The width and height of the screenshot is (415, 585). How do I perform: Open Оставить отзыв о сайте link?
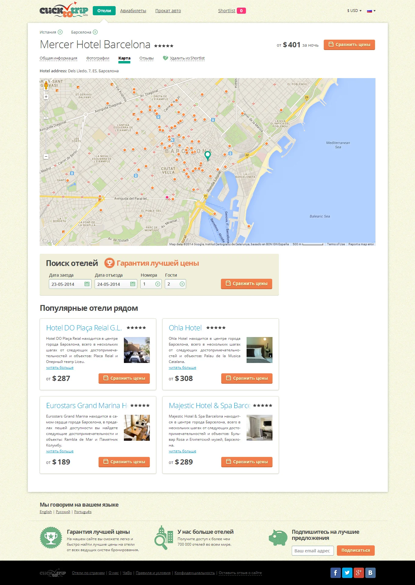pos(240,573)
